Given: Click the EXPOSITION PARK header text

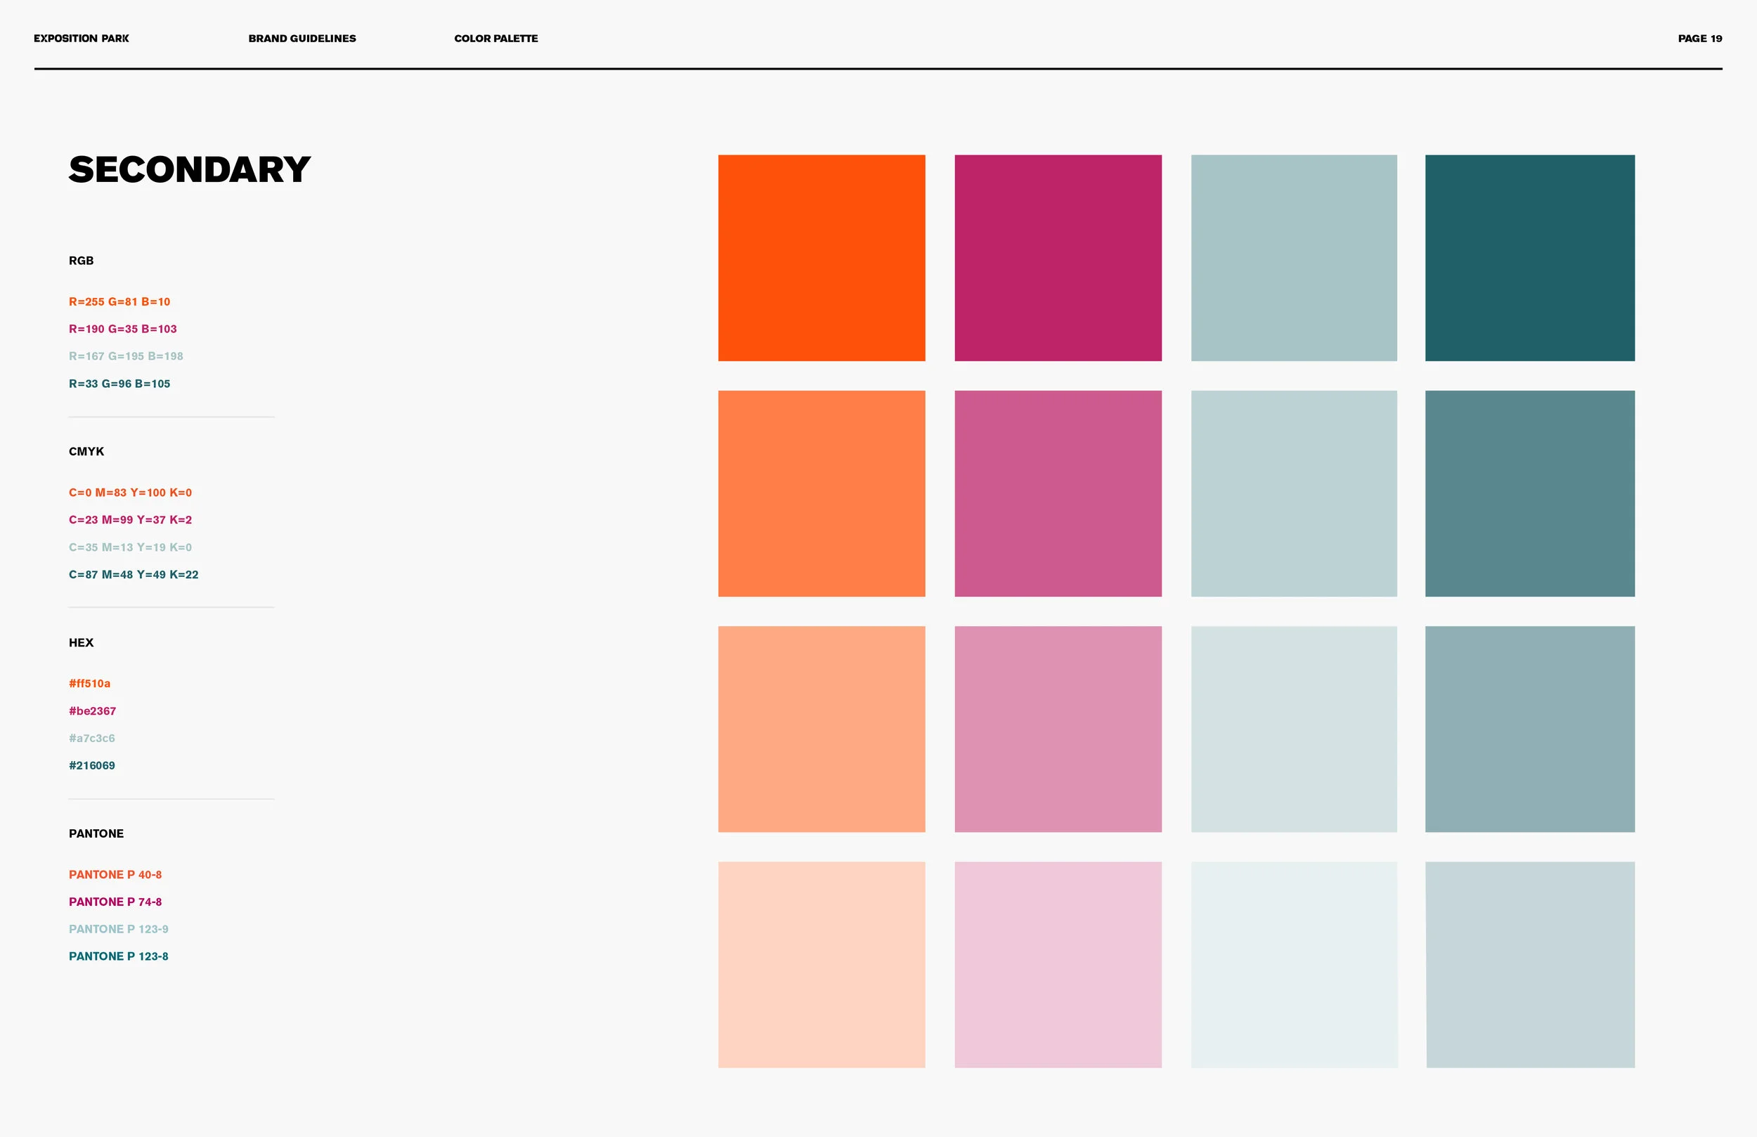Looking at the screenshot, I should (82, 39).
